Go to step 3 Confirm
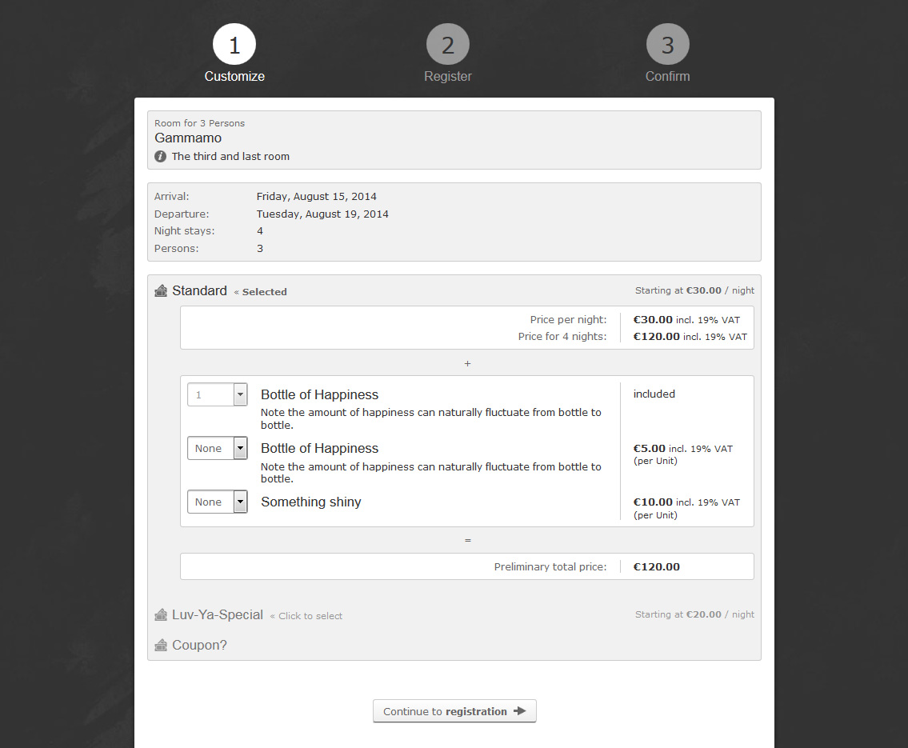This screenshot has width=908, height=748. coord(667,45)
